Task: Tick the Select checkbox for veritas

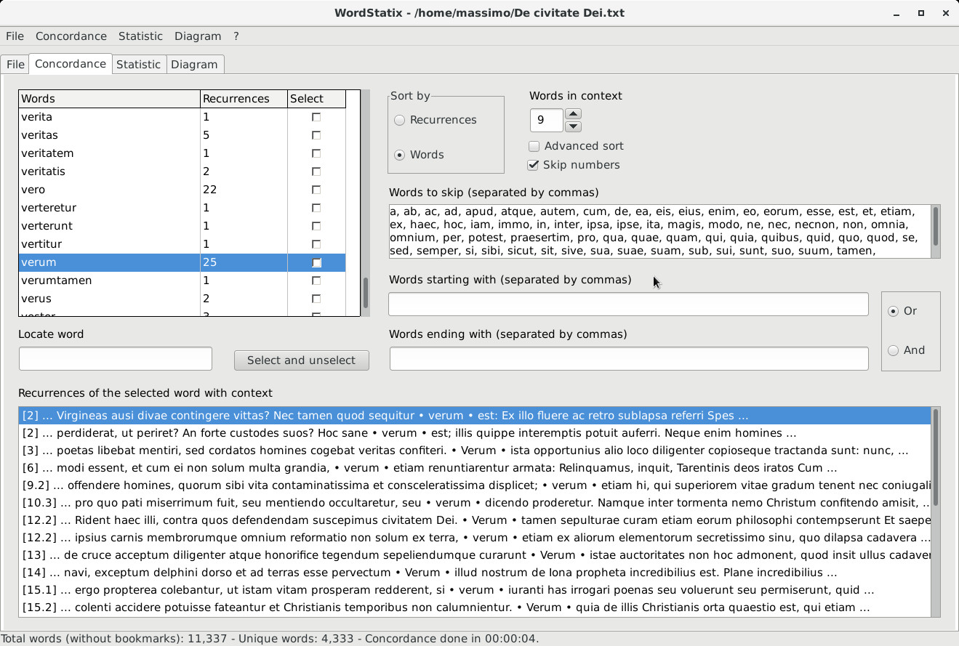Action: [x=316, y=135]
